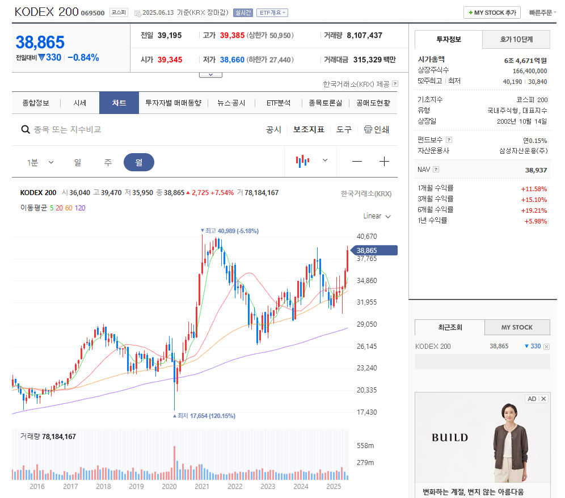Close the BUILD advertisement

click(x=544, y=399)
